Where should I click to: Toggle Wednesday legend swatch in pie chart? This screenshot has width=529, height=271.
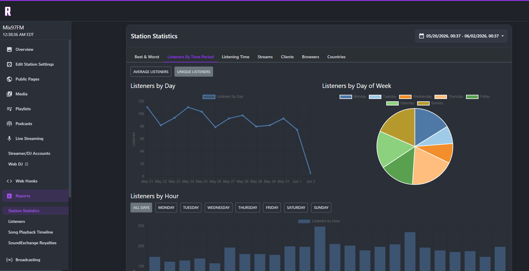[405, 97]
